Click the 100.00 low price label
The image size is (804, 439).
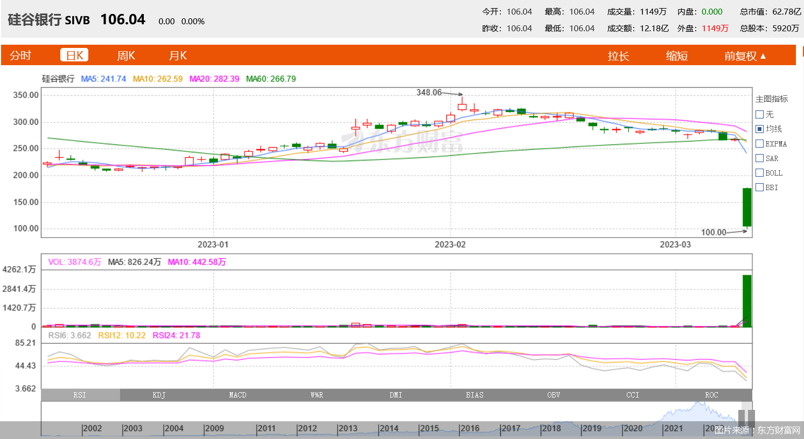pyautogui.click(x=714, y=232)
